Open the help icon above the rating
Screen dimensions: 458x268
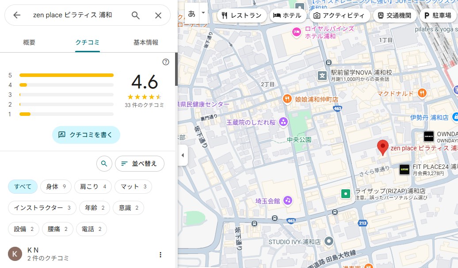(x=166, y=62)
